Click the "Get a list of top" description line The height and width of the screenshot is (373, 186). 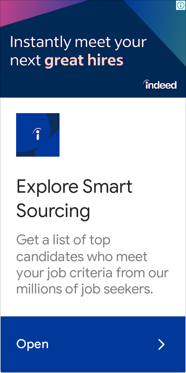tap(63, 240)
